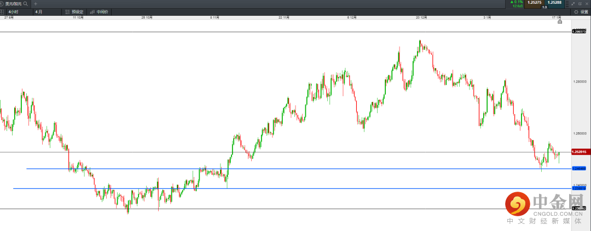The height and width of the screenshot is (231, 591).
Task: Click the lower blue horizontal support line
Action: tap(274, 188)
